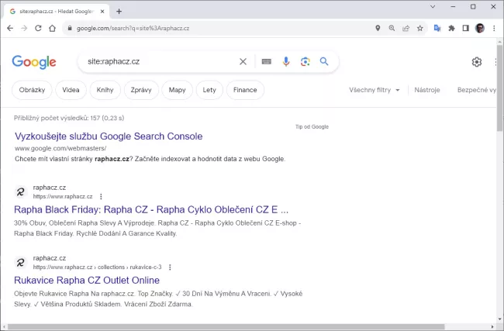Open Rapha Black Friday result link
Image resolution: width=504 pixels, height=331 pixels.
(x=151, y=209)
